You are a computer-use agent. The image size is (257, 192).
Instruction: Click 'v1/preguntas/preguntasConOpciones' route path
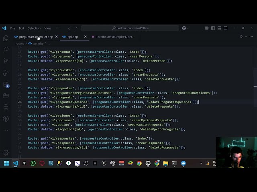[x=80, y=93]
